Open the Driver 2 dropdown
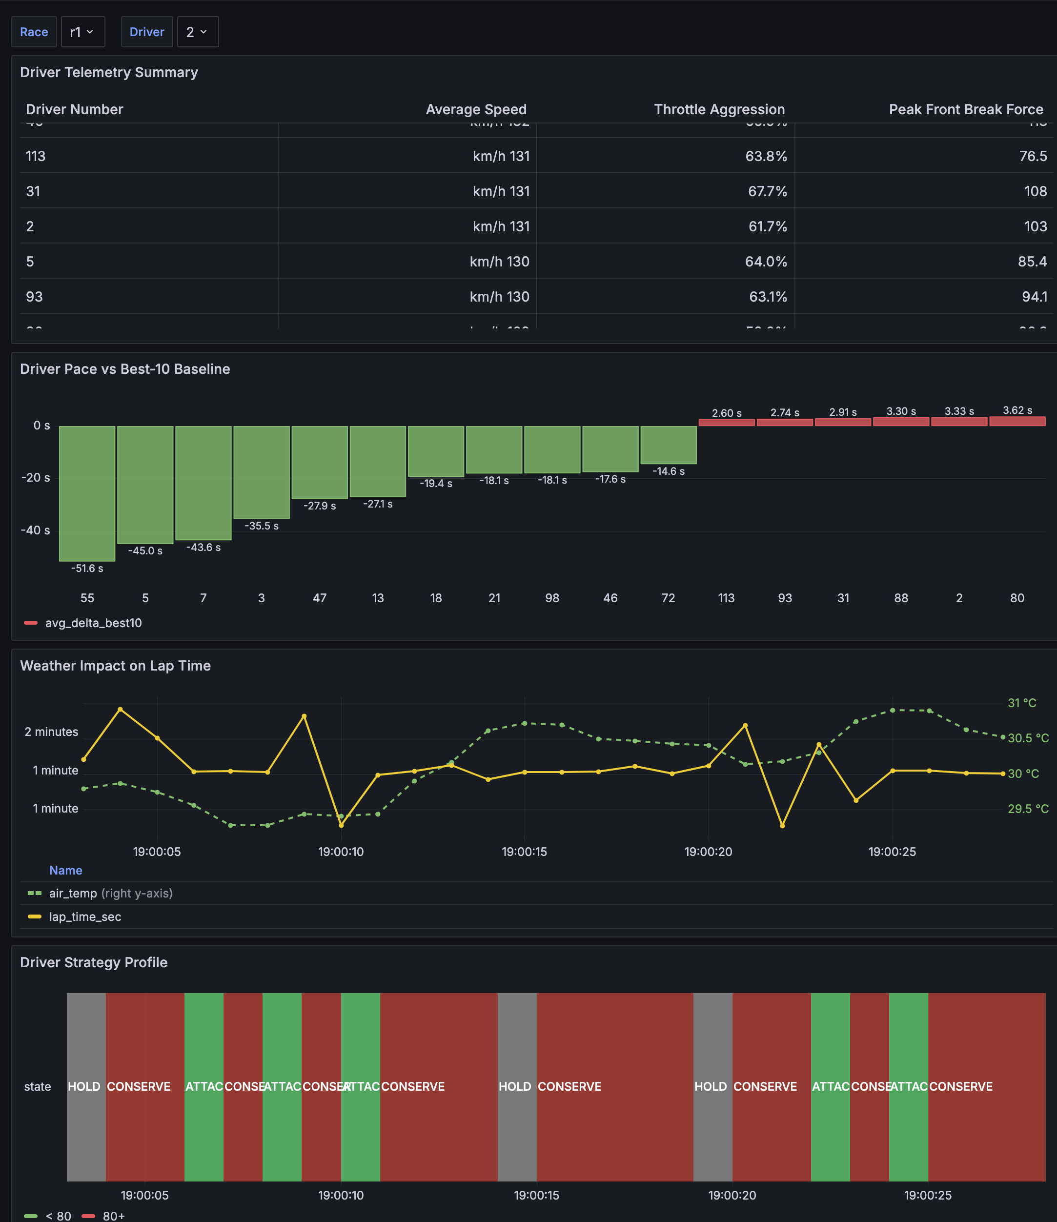 point(197,32)
